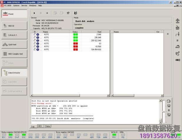Click the copy log icon beside the log panel

pos(169,101)
